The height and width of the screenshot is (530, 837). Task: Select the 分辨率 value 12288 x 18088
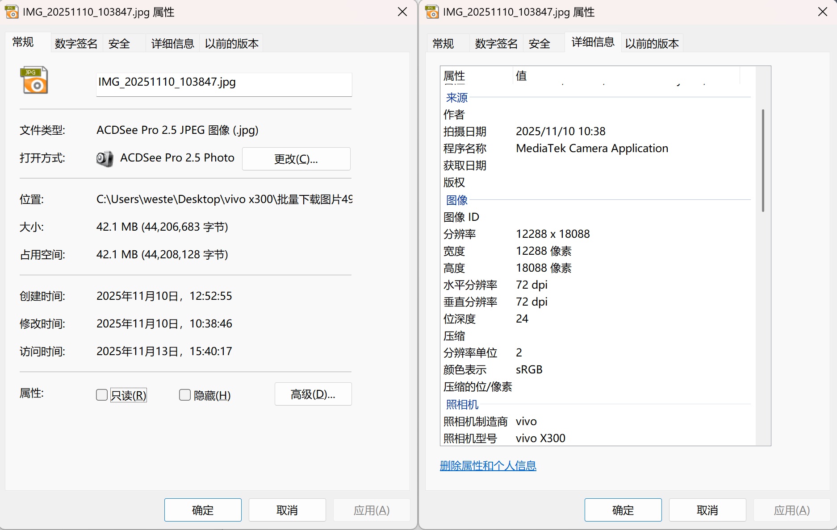552,234
